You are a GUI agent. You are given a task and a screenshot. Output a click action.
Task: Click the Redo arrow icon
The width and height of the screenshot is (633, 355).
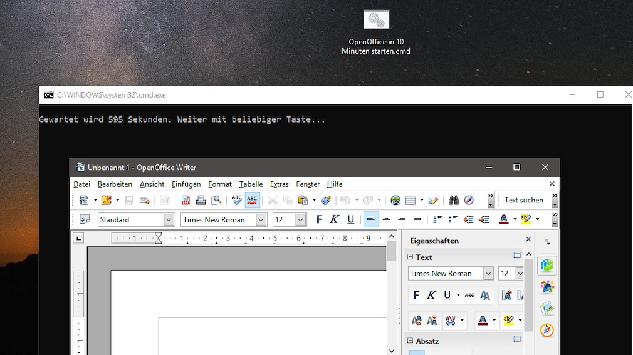coord(367,200)
